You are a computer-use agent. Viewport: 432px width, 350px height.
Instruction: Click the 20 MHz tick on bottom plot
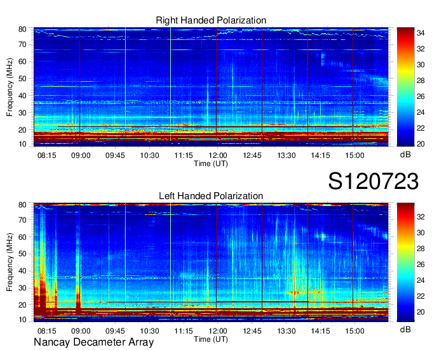[23, 305]
